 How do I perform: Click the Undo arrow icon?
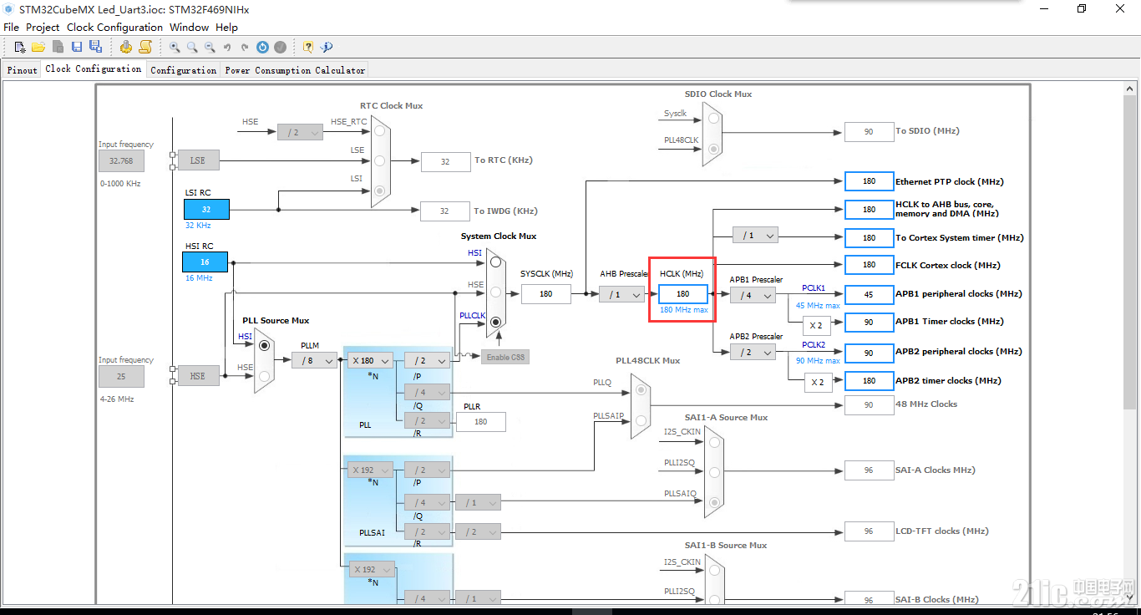coord(227,48)
